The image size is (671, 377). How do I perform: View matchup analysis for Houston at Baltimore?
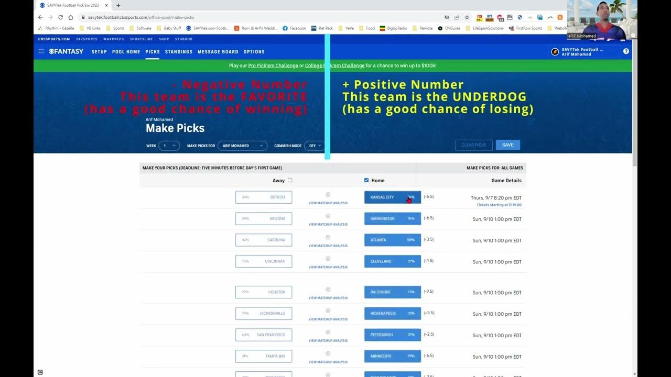[x=328, y=298]
